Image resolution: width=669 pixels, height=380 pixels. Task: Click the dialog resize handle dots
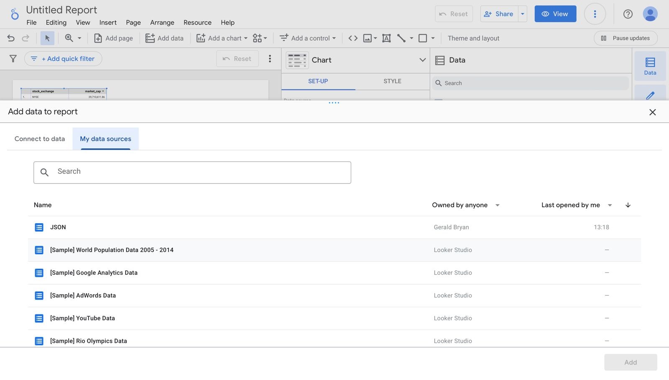[x=334, y=103]
